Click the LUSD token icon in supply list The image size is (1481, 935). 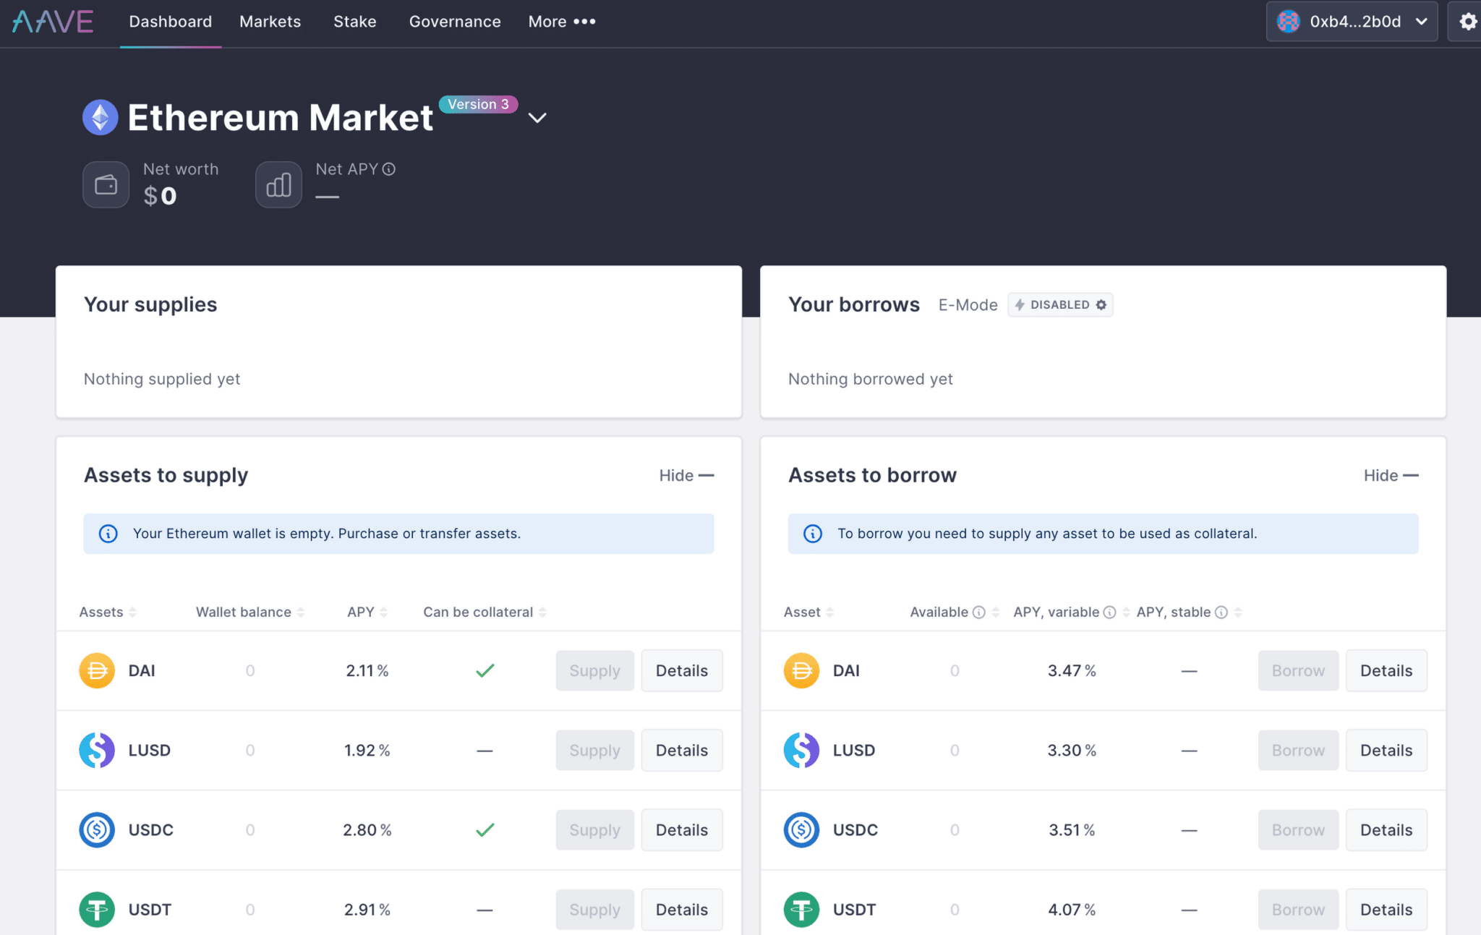click(x=97, y=750)
